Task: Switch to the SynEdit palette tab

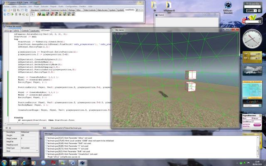Action: [120, 10]
